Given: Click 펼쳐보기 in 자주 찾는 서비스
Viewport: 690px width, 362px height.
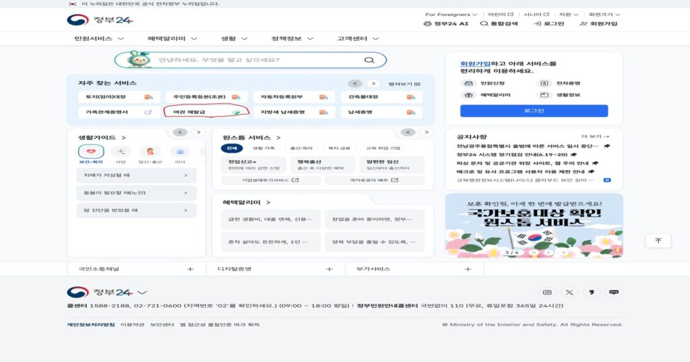Looking at the screenshot, I should [404, 83].
